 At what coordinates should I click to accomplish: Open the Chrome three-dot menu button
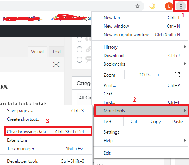click(x=181, y=6)
